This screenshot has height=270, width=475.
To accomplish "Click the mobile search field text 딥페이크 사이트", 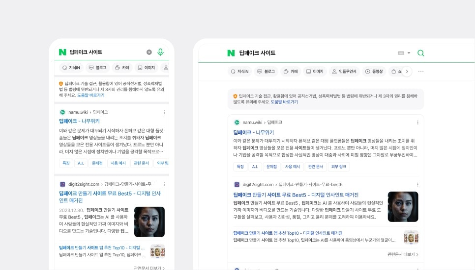I will (86, 52).
